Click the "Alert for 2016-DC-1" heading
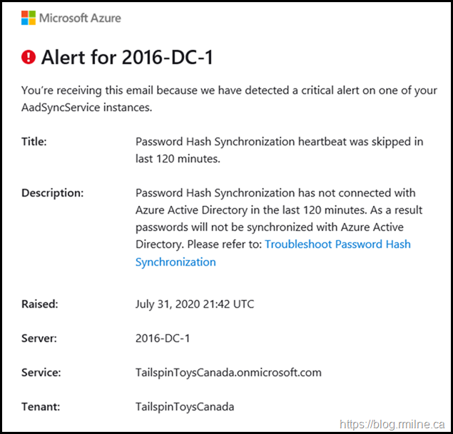Viewport: 453px width, 434px height. [x=128, y=57]
